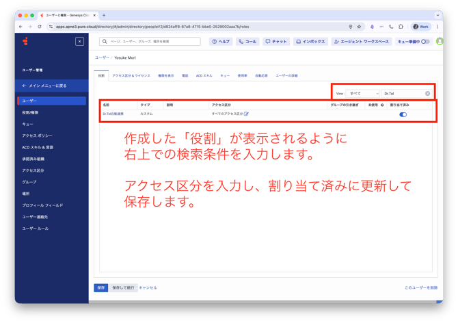This screenshot has height=323, width=458.
Task: Open a new browser tab with plus
Action: (104, 15)
